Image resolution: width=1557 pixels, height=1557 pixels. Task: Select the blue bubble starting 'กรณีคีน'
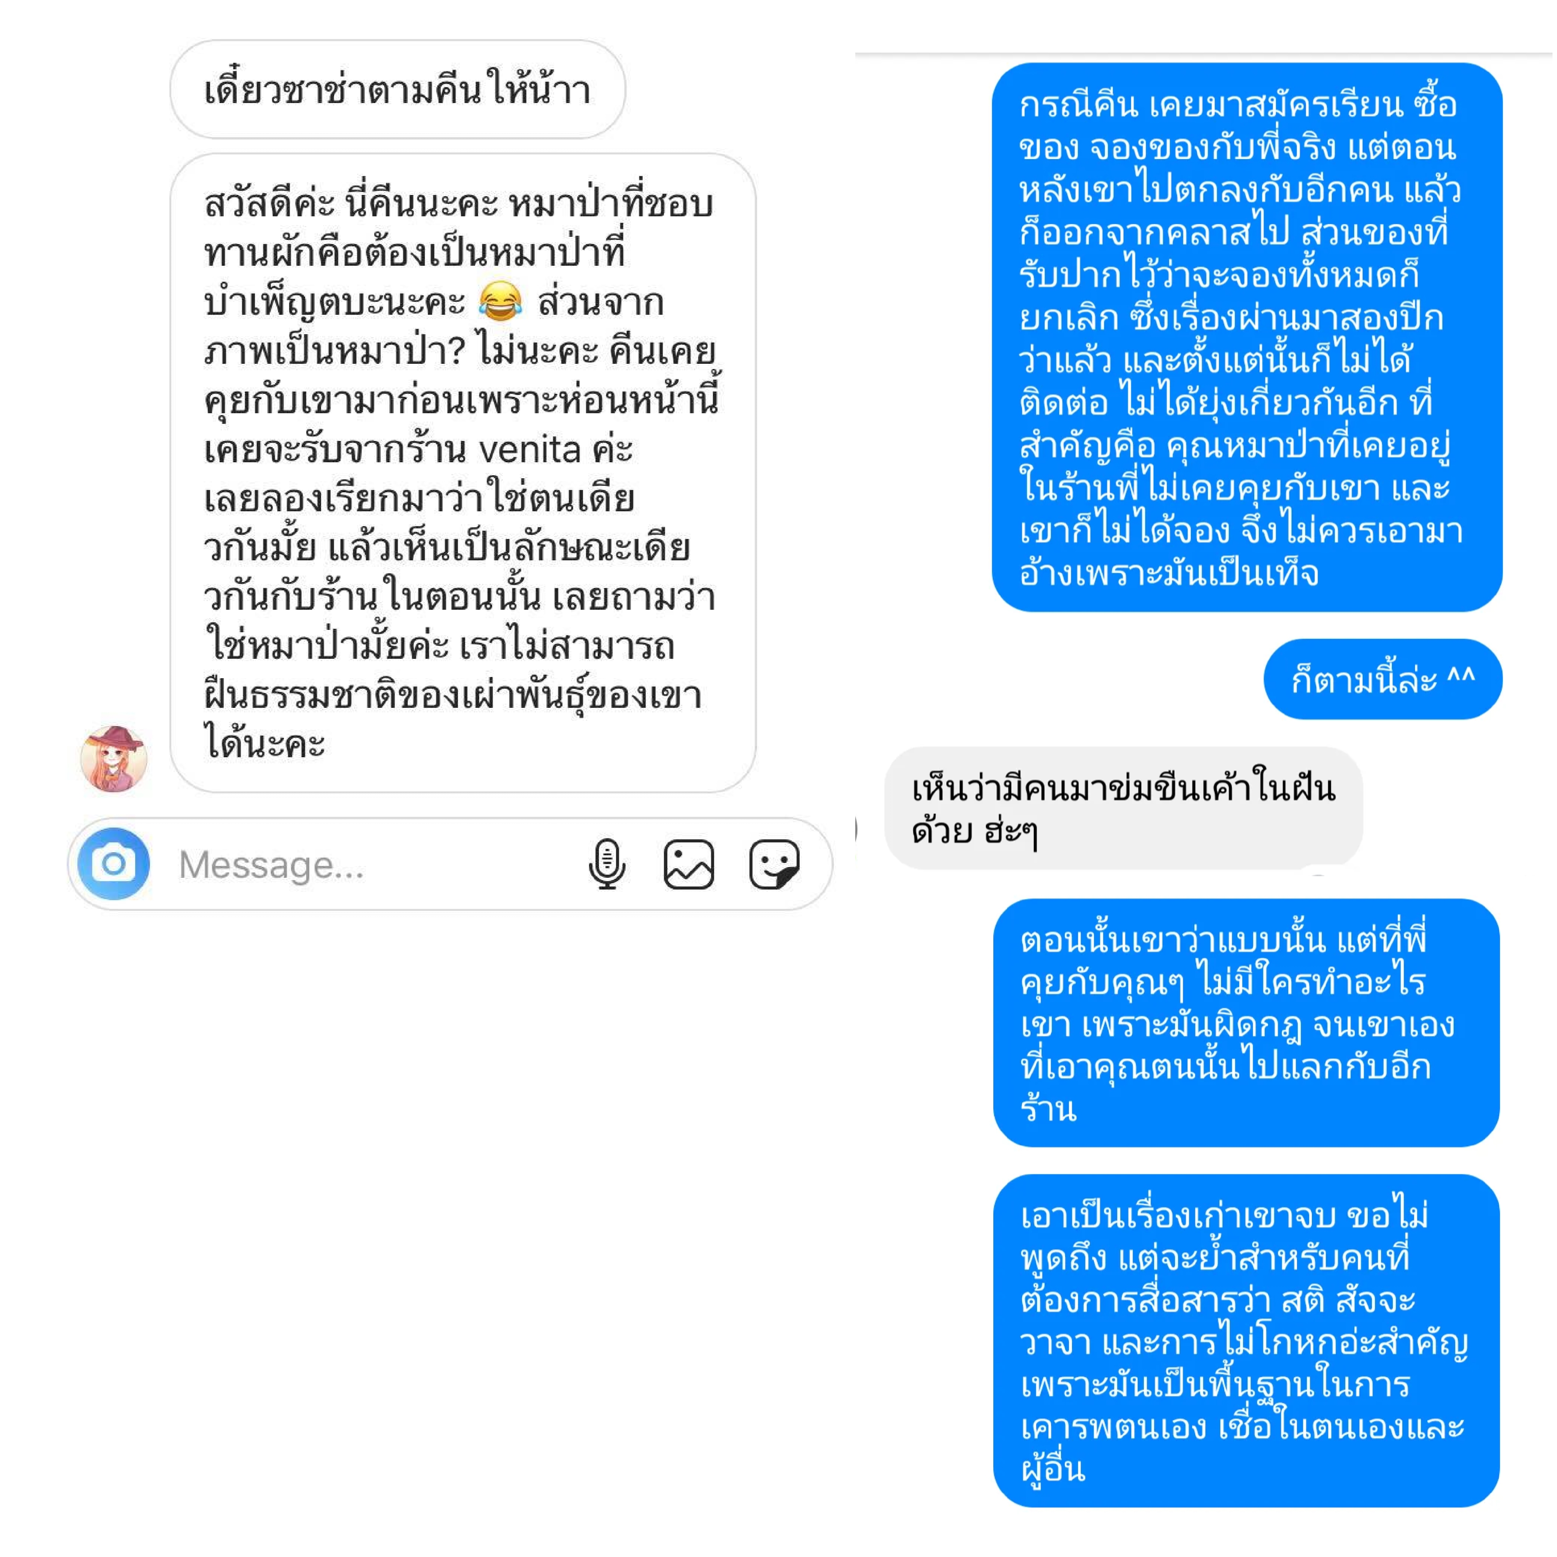[x=1247, y=337]
